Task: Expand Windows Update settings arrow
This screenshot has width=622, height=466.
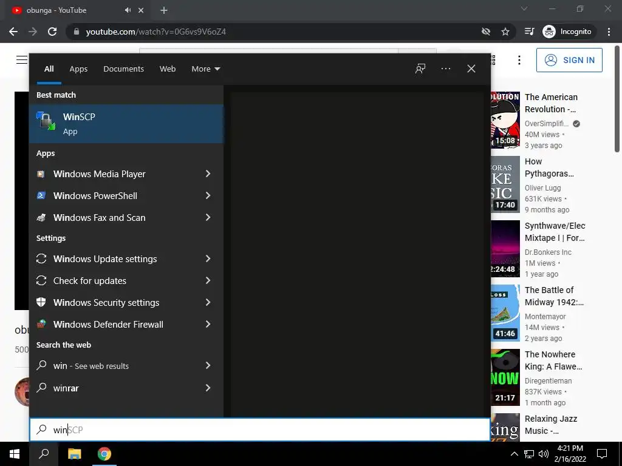Action: (208, 258)
